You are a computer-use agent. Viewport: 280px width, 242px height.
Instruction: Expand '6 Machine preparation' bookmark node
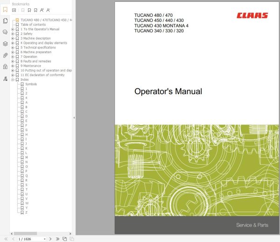click(13, 52)
